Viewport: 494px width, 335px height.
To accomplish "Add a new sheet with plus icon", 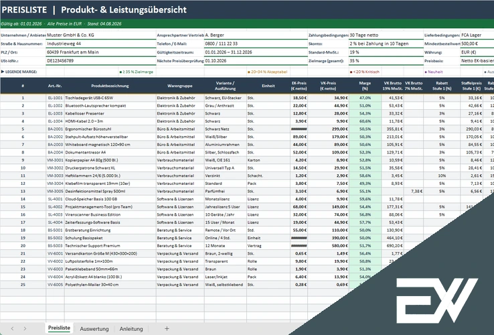I will [x=167, y=329].
